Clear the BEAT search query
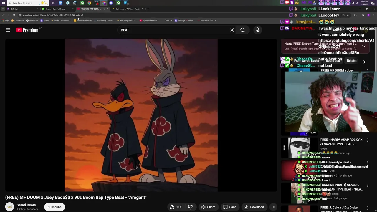 [232, 30]
